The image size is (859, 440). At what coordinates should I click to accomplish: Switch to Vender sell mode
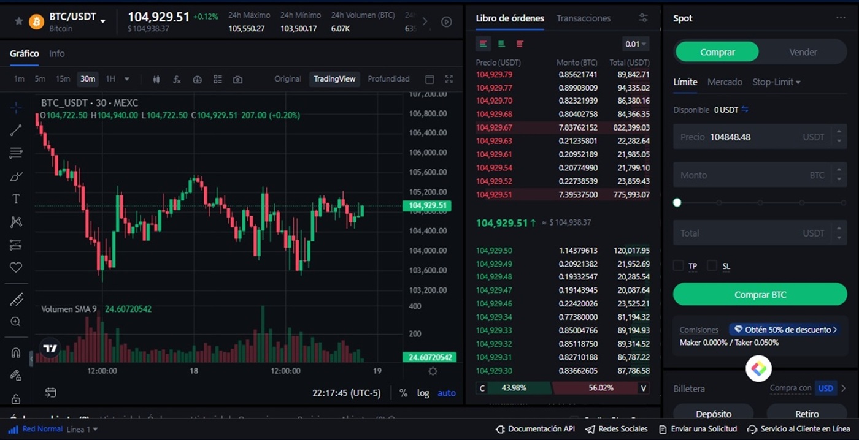803,52
